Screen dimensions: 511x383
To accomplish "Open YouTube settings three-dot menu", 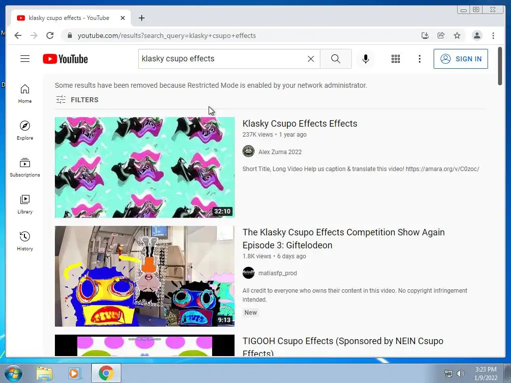I will pyautogui.click(x=419, y=59).
